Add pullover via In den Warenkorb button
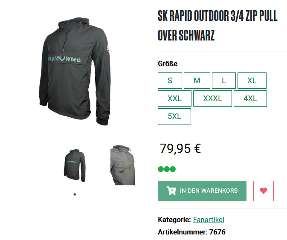 (202, 191)
